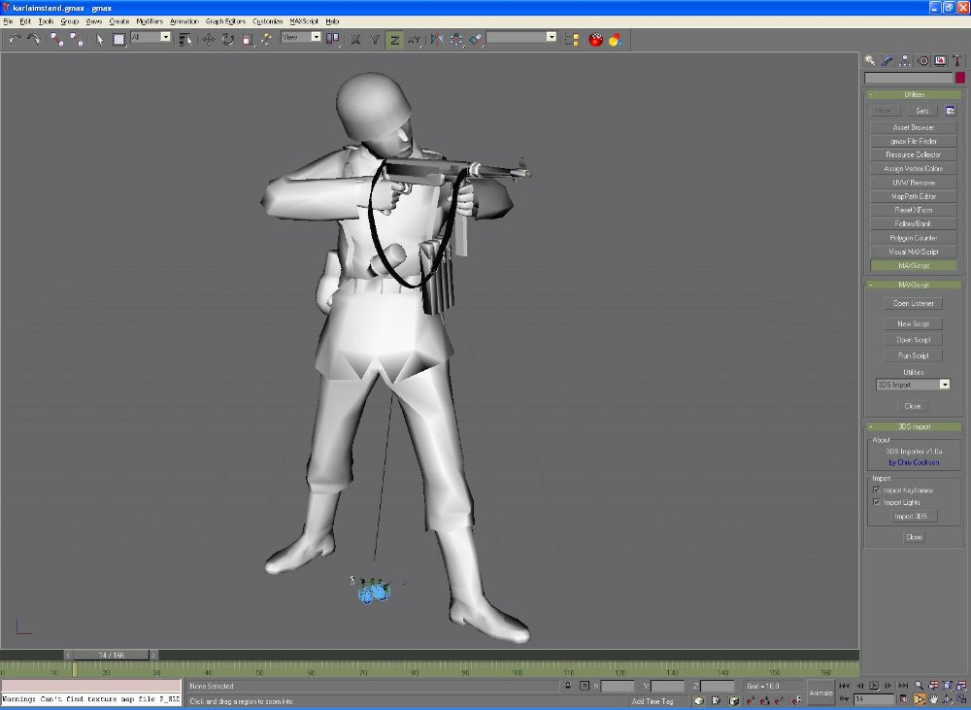Open the Graph Editors menu
Image resolution: width=971 pixels, height=710 pixels.
click(x=225, y=20)
